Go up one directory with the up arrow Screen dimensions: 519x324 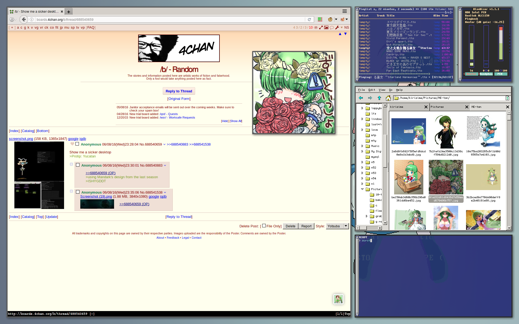tap(379, 98)
